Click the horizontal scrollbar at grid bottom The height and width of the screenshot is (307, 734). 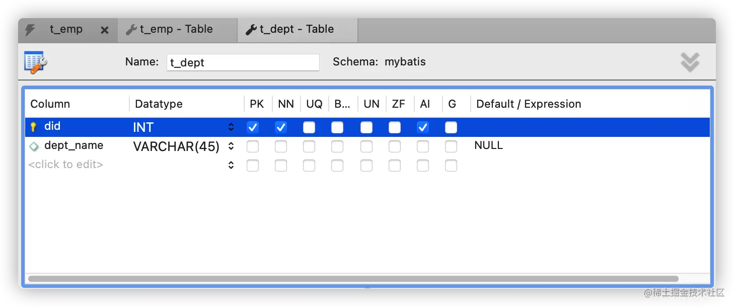point(353,279)
